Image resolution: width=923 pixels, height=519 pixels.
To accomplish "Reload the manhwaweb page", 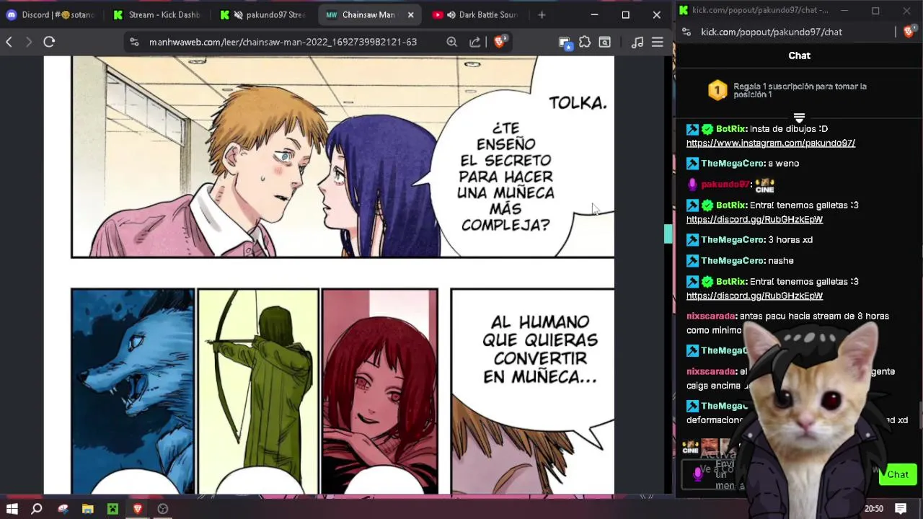I will pyautogui.click(x=49, y=42).
